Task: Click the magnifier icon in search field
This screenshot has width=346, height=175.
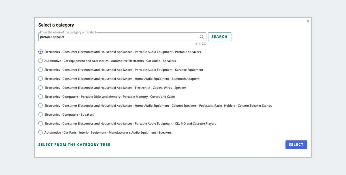Action: click(x=202, y=37)
